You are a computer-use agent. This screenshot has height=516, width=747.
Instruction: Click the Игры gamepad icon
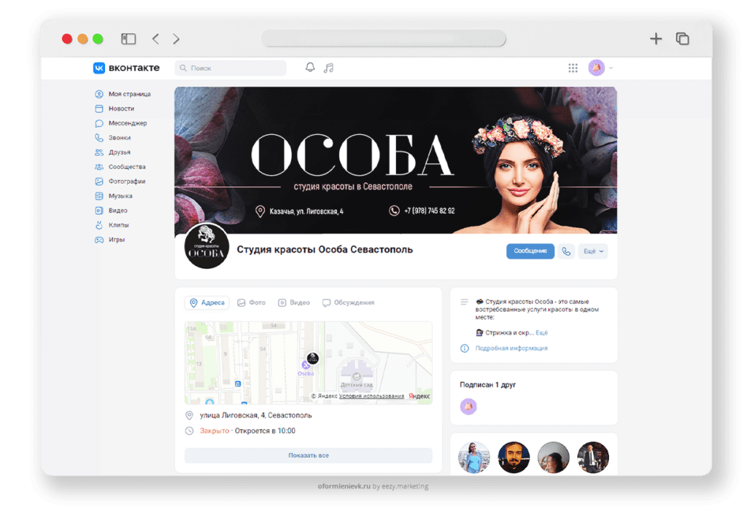[99, 240]
